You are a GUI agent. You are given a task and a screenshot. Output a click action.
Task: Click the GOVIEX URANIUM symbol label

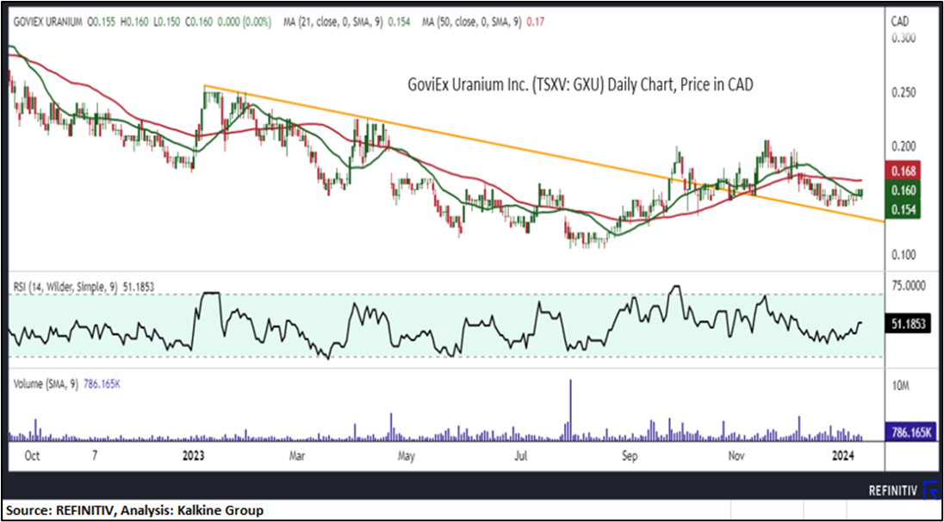click(47, 22)
